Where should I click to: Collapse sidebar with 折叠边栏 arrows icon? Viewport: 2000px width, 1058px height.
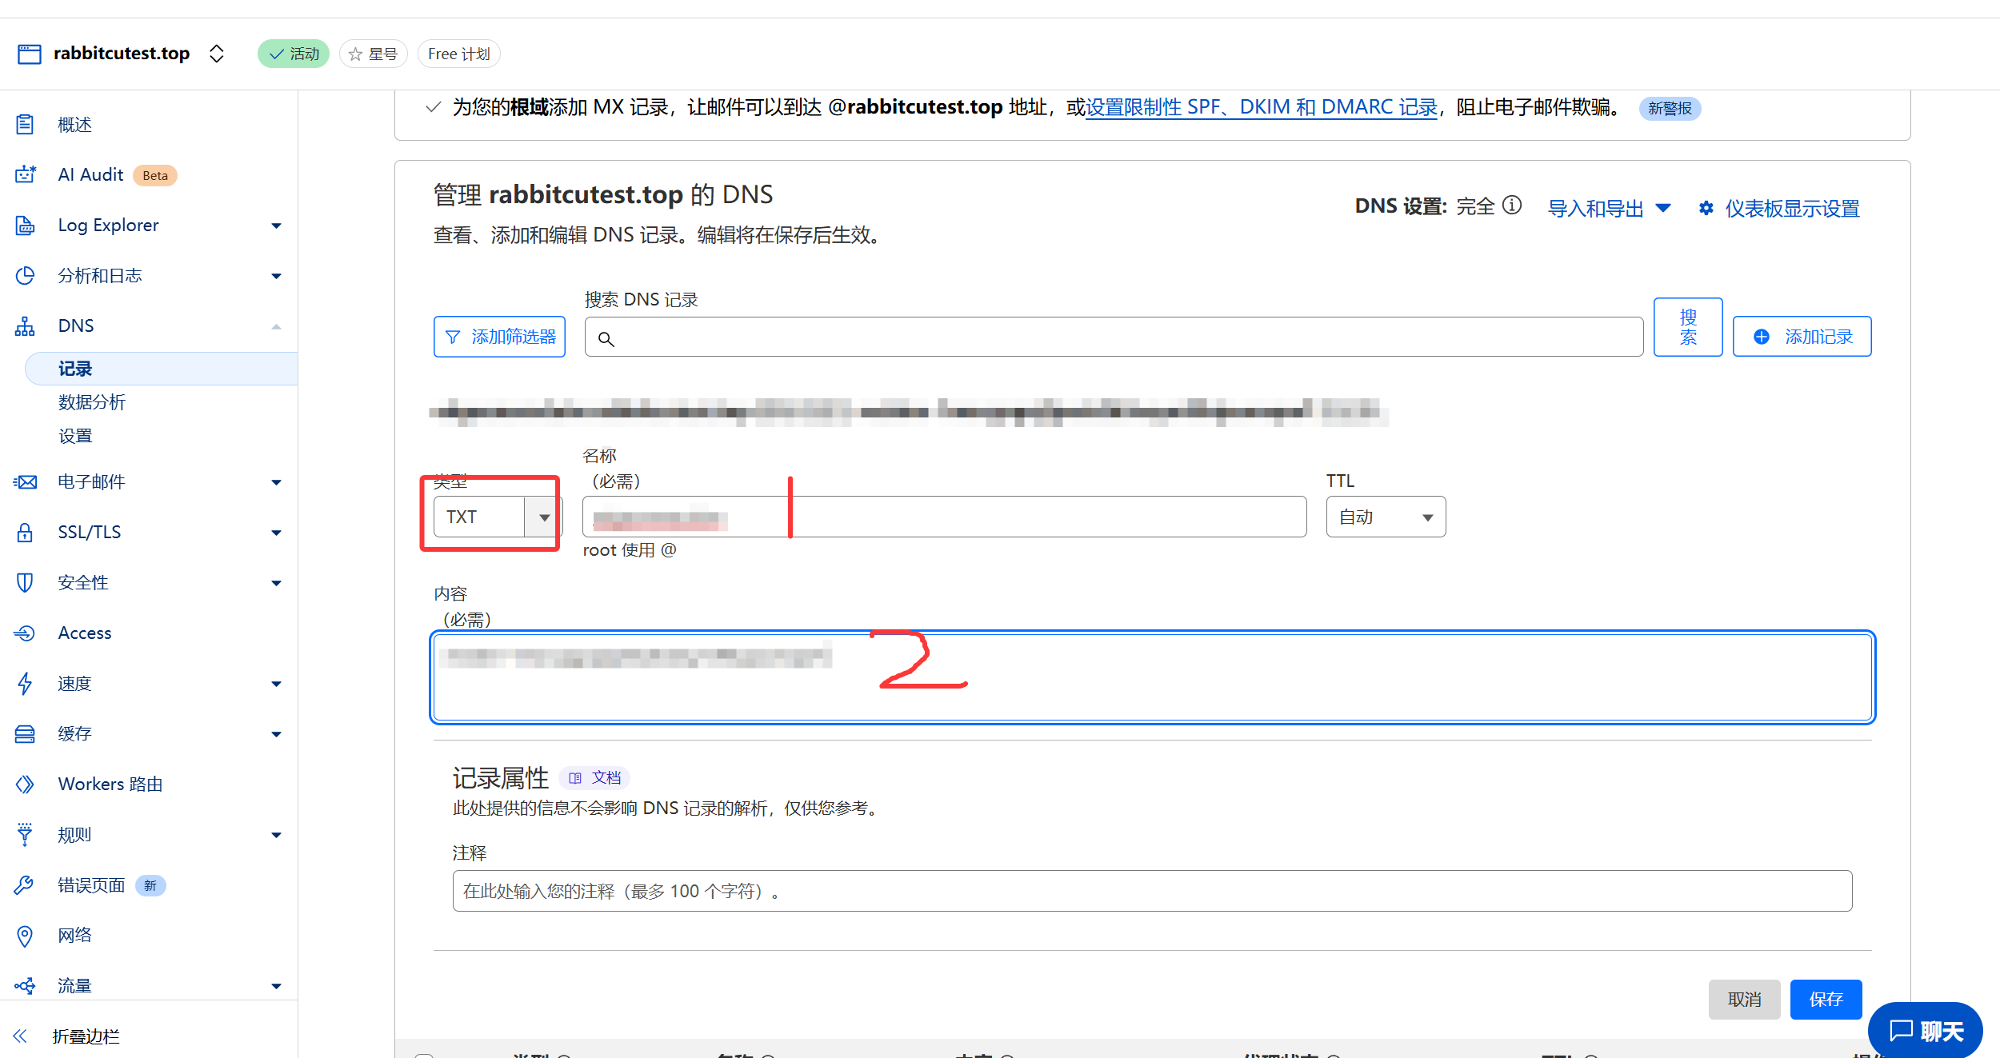20,1036
